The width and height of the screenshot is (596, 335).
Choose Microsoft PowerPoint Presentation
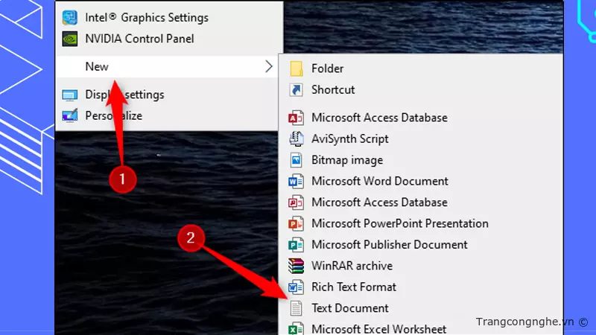point(399,223)
